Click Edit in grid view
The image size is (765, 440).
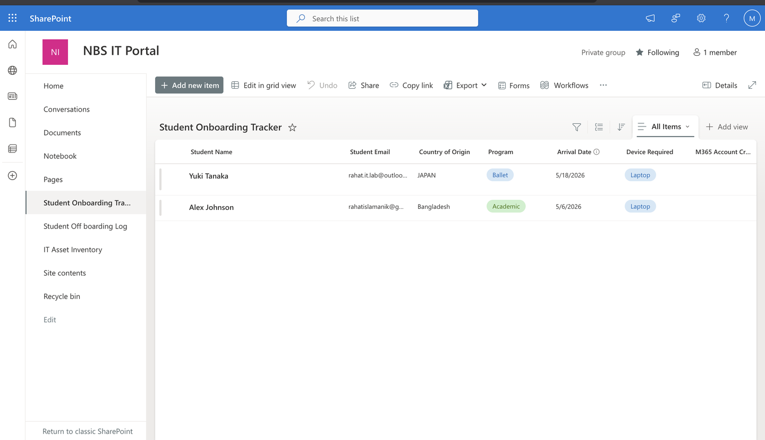263,85
